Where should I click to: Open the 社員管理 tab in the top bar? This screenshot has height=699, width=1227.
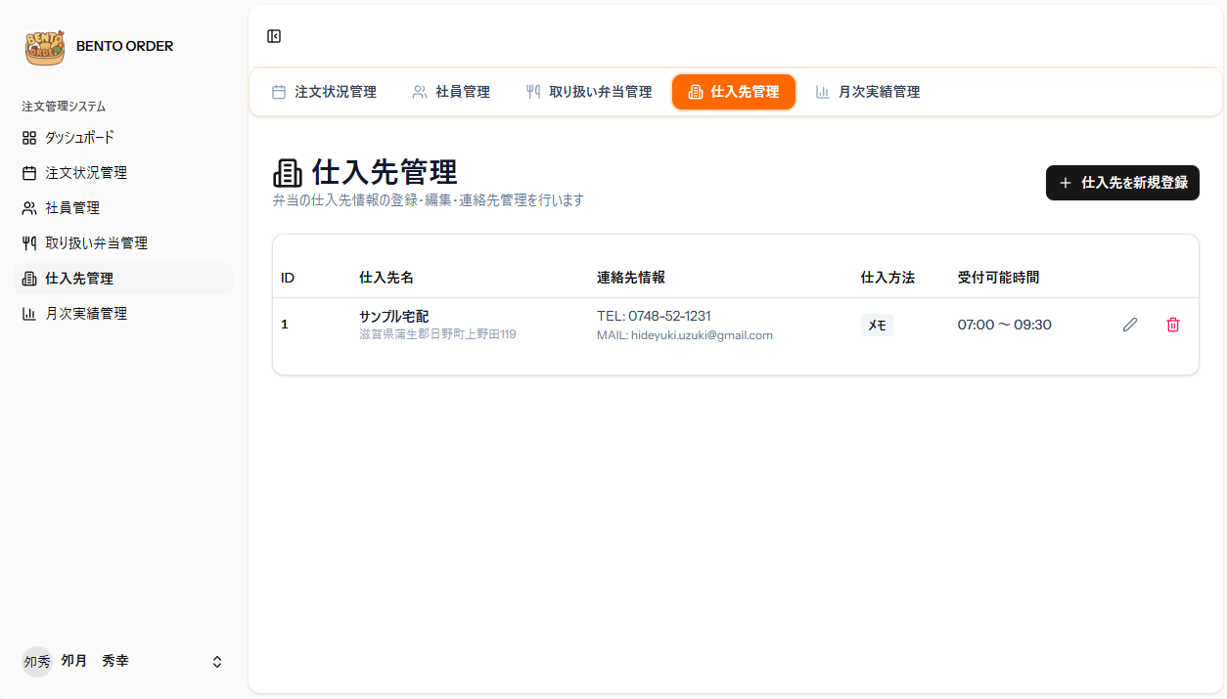pyautogui.click(x=451, y=92)
